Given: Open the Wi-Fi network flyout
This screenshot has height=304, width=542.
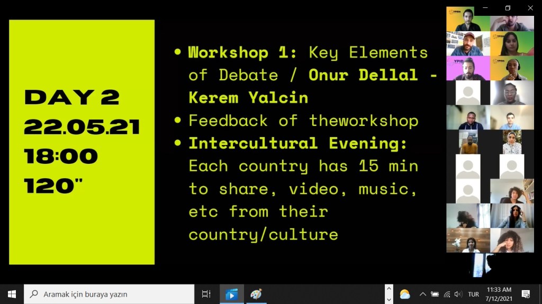Looking at the screenshot, I should (447, 294).
